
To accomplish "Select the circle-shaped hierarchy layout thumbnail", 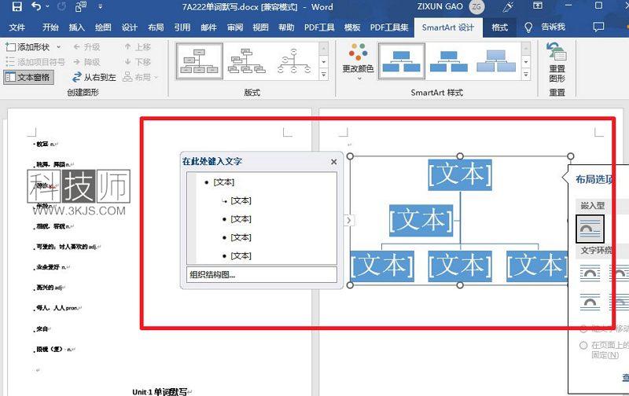I will tap(293, 61).
